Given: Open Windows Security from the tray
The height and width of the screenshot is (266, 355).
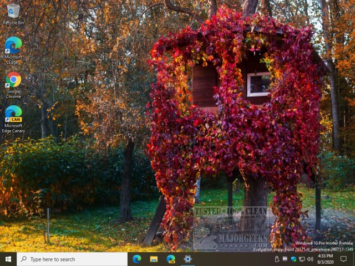Looking at the screenshot, I should tap(293, 259).
